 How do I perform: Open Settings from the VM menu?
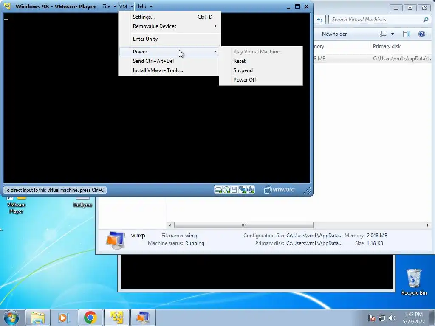pyautogui.click(x=170, y=17)
